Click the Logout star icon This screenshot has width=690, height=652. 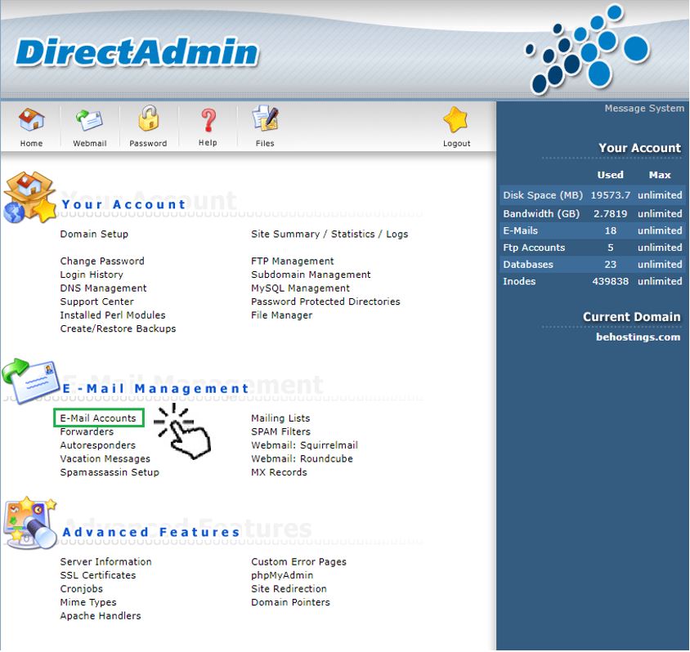click(455, 119)
